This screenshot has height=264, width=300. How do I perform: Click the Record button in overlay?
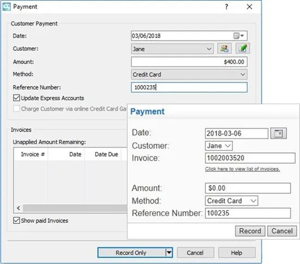(x=250, y=231)
